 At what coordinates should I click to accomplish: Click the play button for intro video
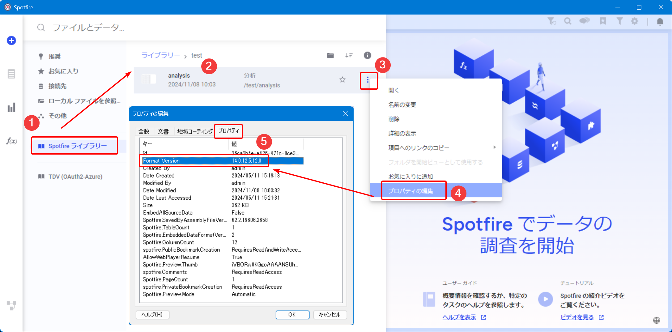click(x=546, y=299)
